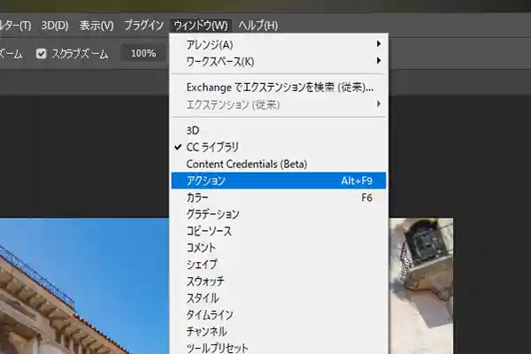Open the スタイル panel
This screenshot has width=531, height=354.
(x=279, y=298)
